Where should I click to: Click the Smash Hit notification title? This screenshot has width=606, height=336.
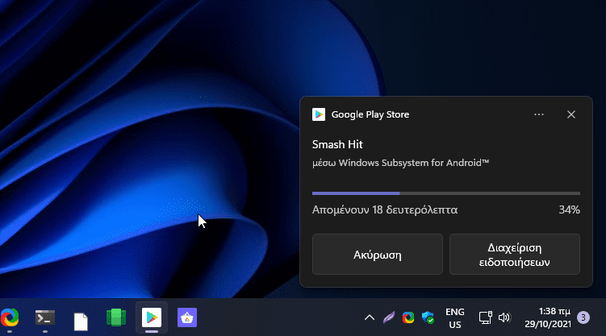point(337,144)
